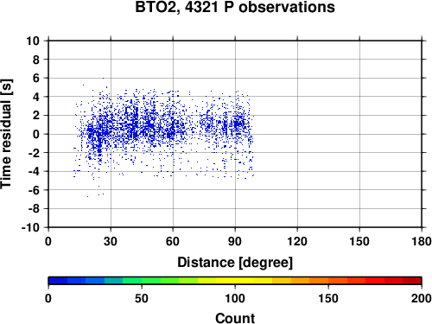Click the 'Distance [degree]' axis label
The height and width of the screenshot is (324, 432).
click(x=235, y=263)
